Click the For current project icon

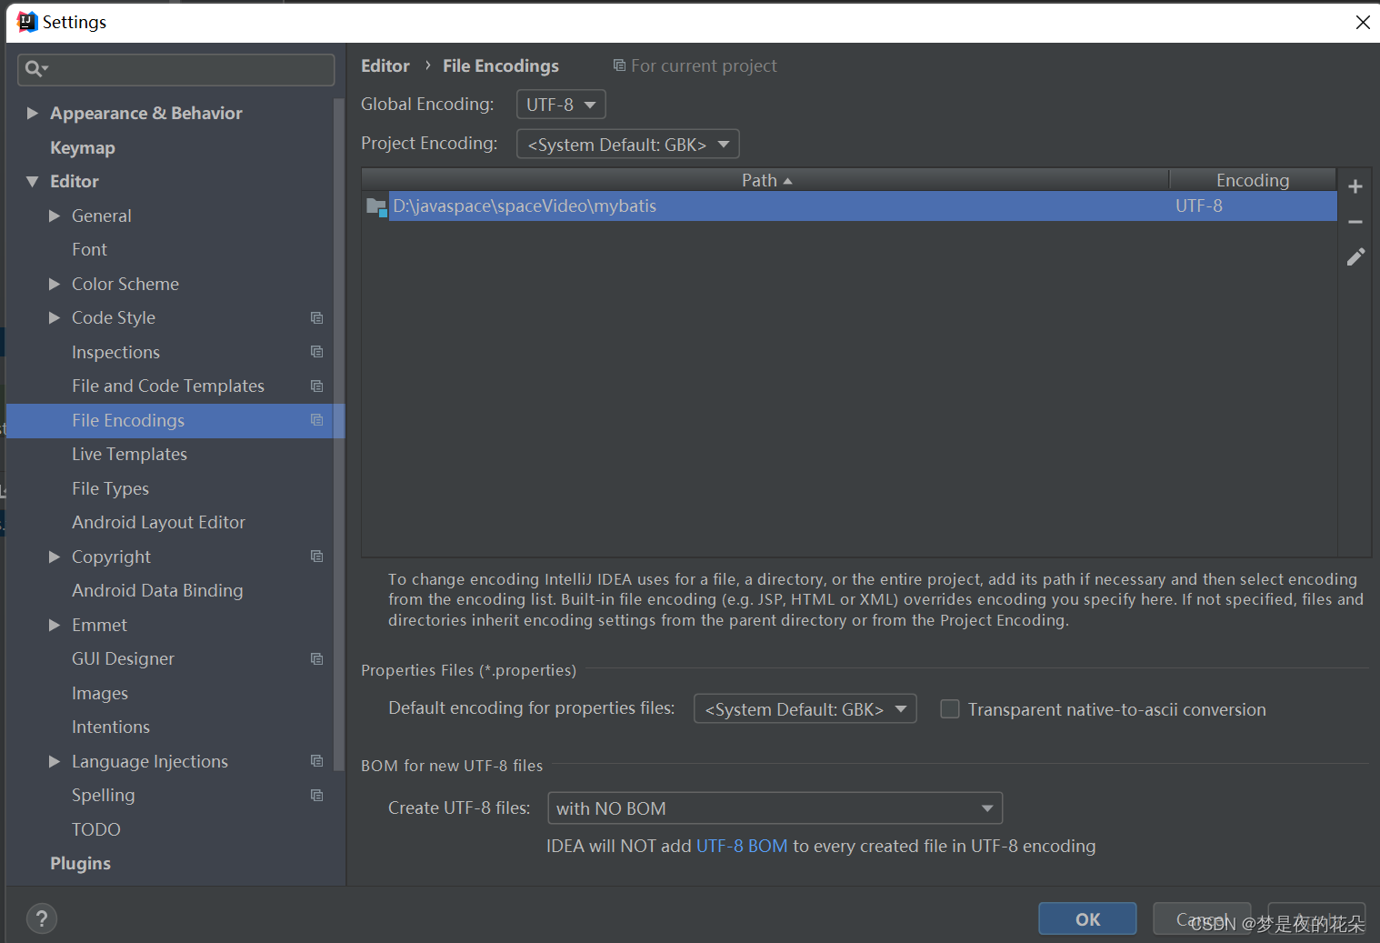coord(619,65)
